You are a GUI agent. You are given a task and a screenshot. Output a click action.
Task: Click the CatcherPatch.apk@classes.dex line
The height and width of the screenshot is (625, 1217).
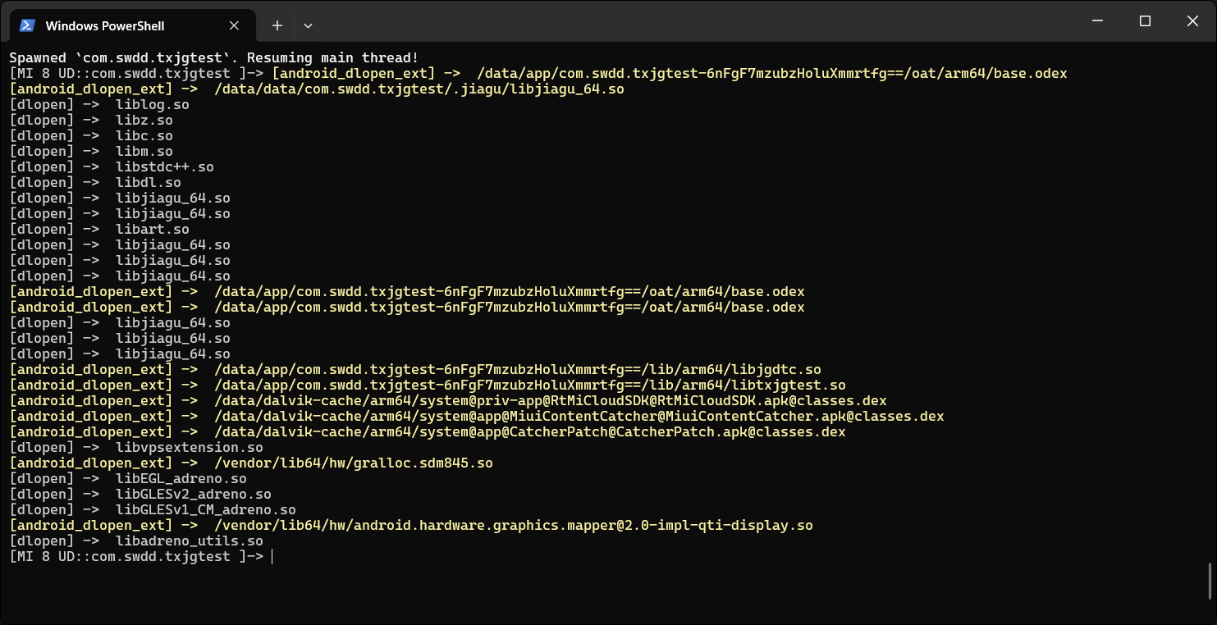tap(428, 431)
